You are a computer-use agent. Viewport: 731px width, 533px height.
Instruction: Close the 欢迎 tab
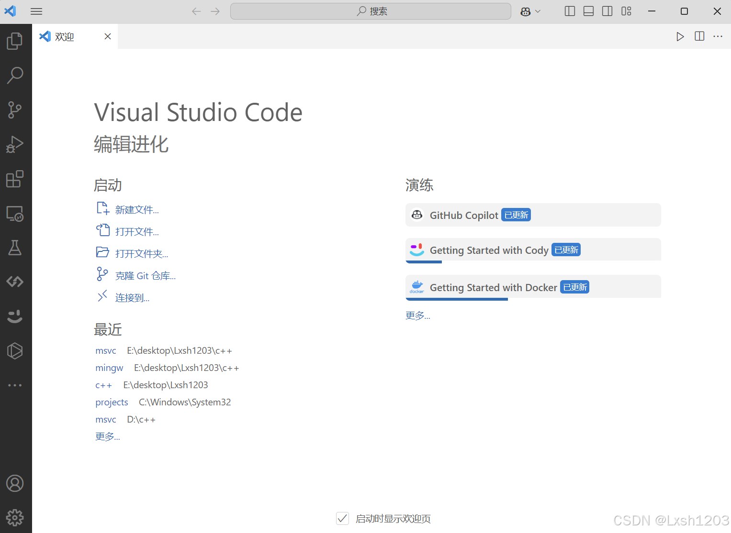108,36
